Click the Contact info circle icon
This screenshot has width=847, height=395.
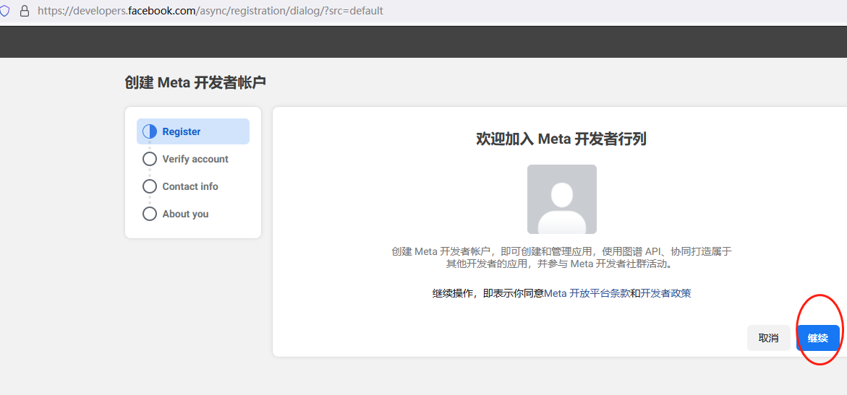coord(150,187)
